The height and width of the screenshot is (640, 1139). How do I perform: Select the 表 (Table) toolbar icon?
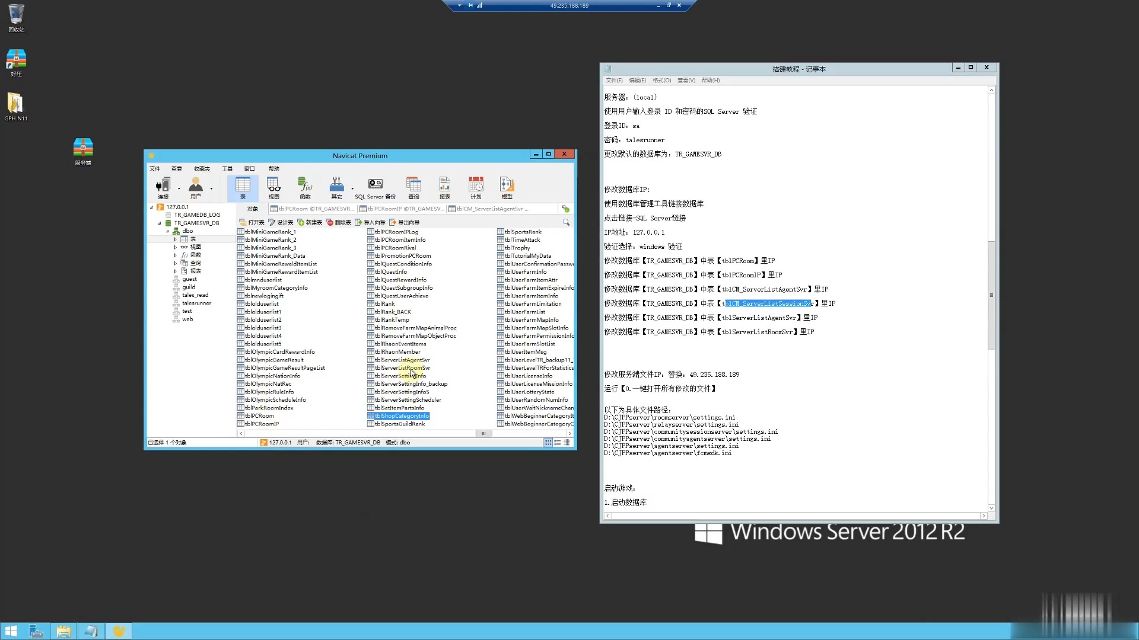coord(243,188)
